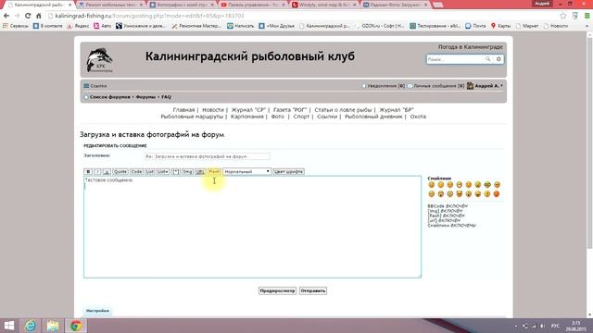
Task: Open the 'Сервисы' apps bookmark
Action: tap(16, 26)
